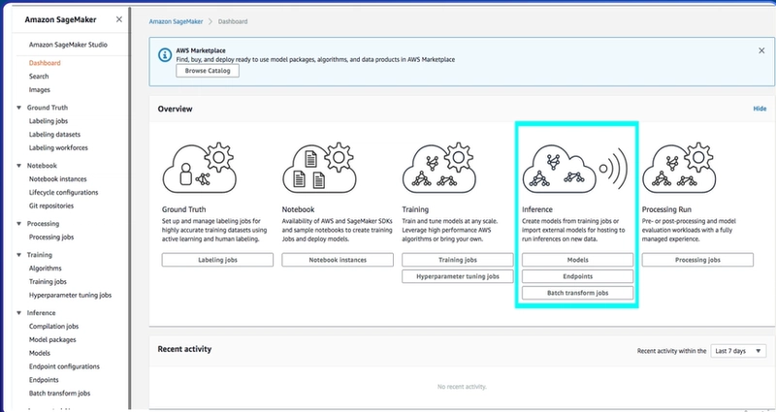Image resolution: width=776 pixels, height=412 pixels.
Task: Open the Last 7 days dropdown
Action: point(738,351)
